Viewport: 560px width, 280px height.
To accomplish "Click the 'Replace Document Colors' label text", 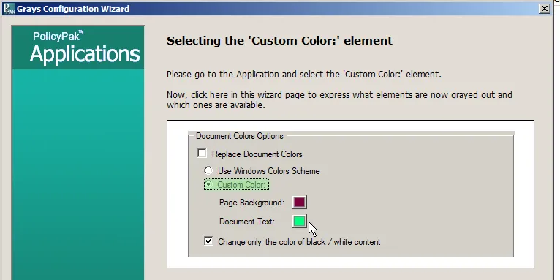I will [x=257, y=154].
